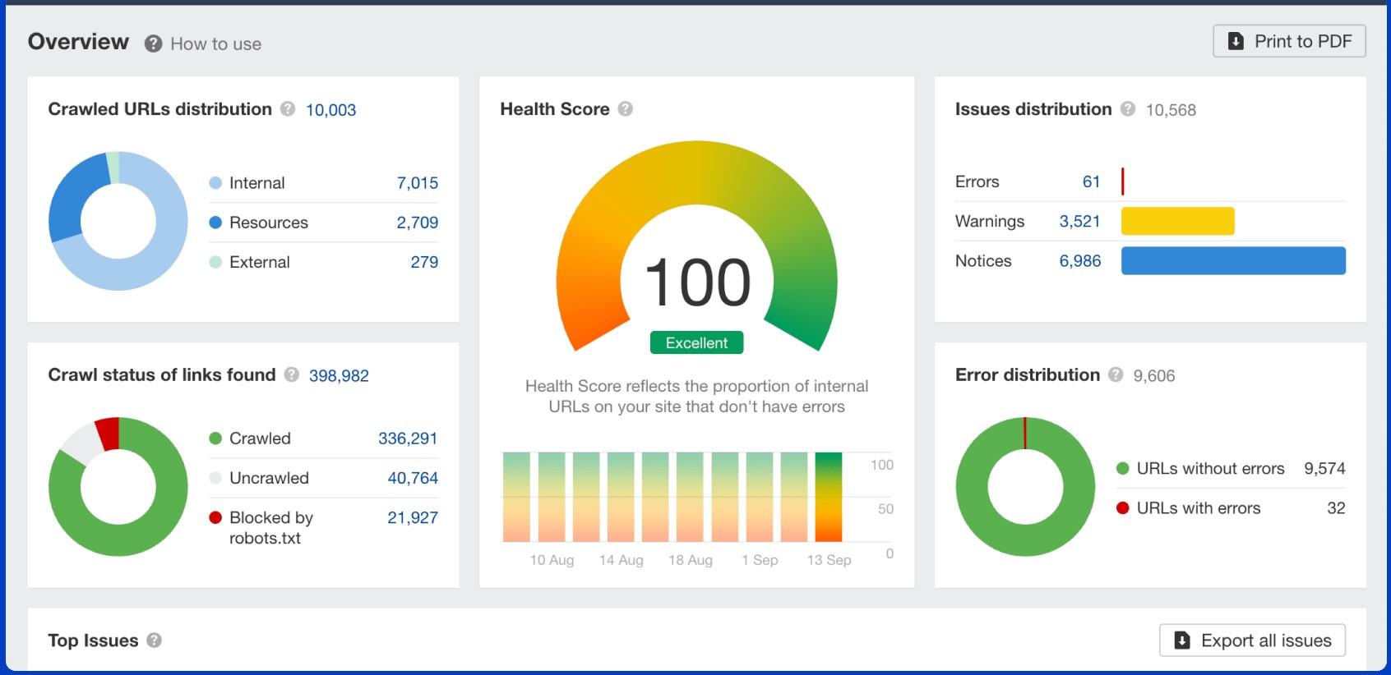Image resolution: width=1391 pixels, height=675 pixels.
Task: Click help icon next to Health Score
Action: pos(626,108)
